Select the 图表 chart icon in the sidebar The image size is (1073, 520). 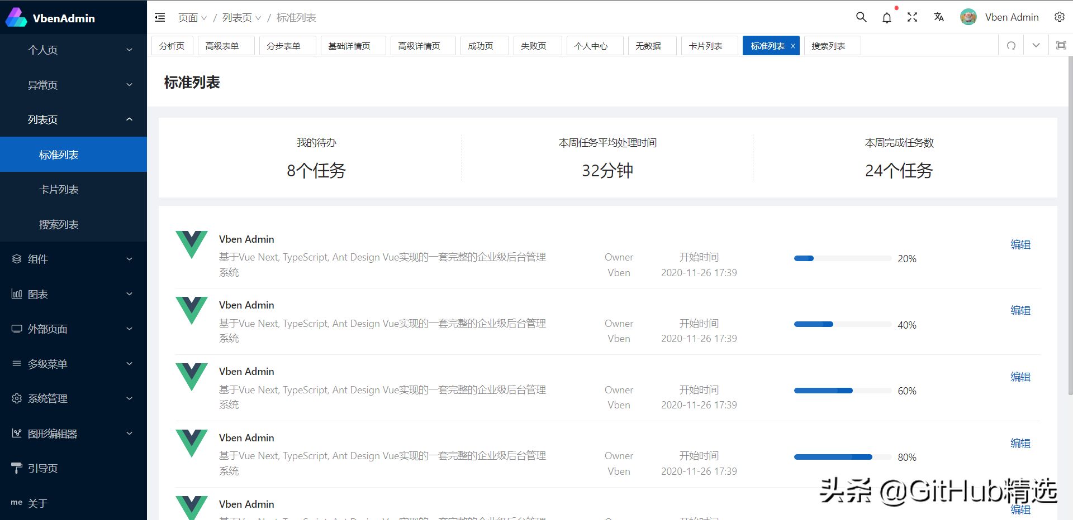coord(16,294)
